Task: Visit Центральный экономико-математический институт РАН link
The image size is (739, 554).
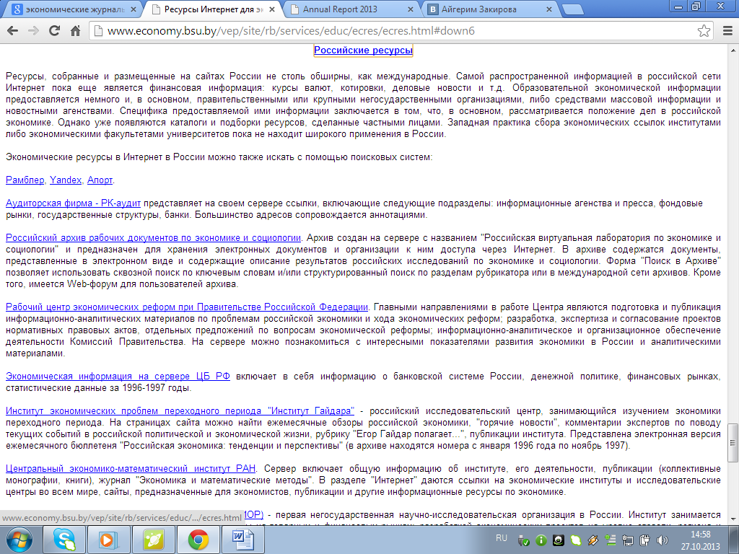Action: (131, 469)
